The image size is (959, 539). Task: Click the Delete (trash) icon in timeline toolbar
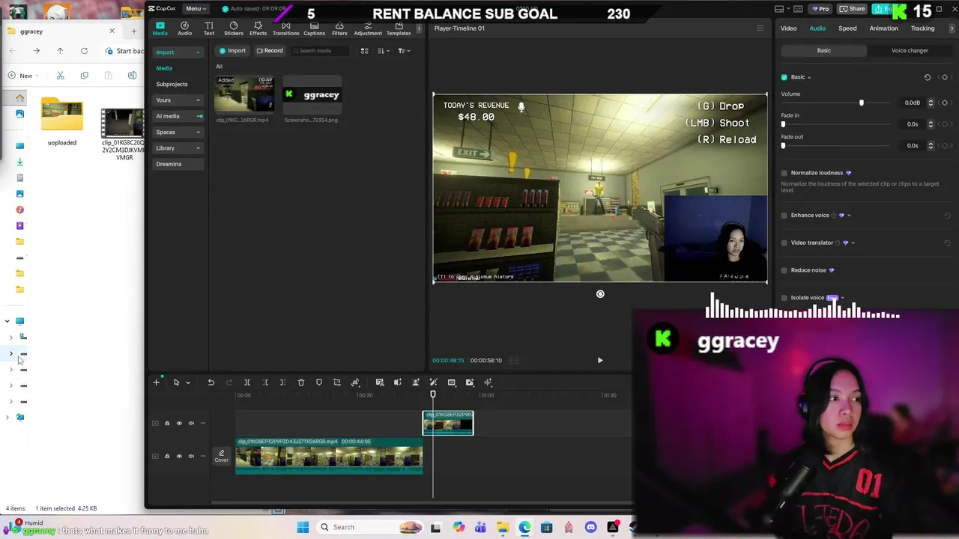(x=301, y=383)
